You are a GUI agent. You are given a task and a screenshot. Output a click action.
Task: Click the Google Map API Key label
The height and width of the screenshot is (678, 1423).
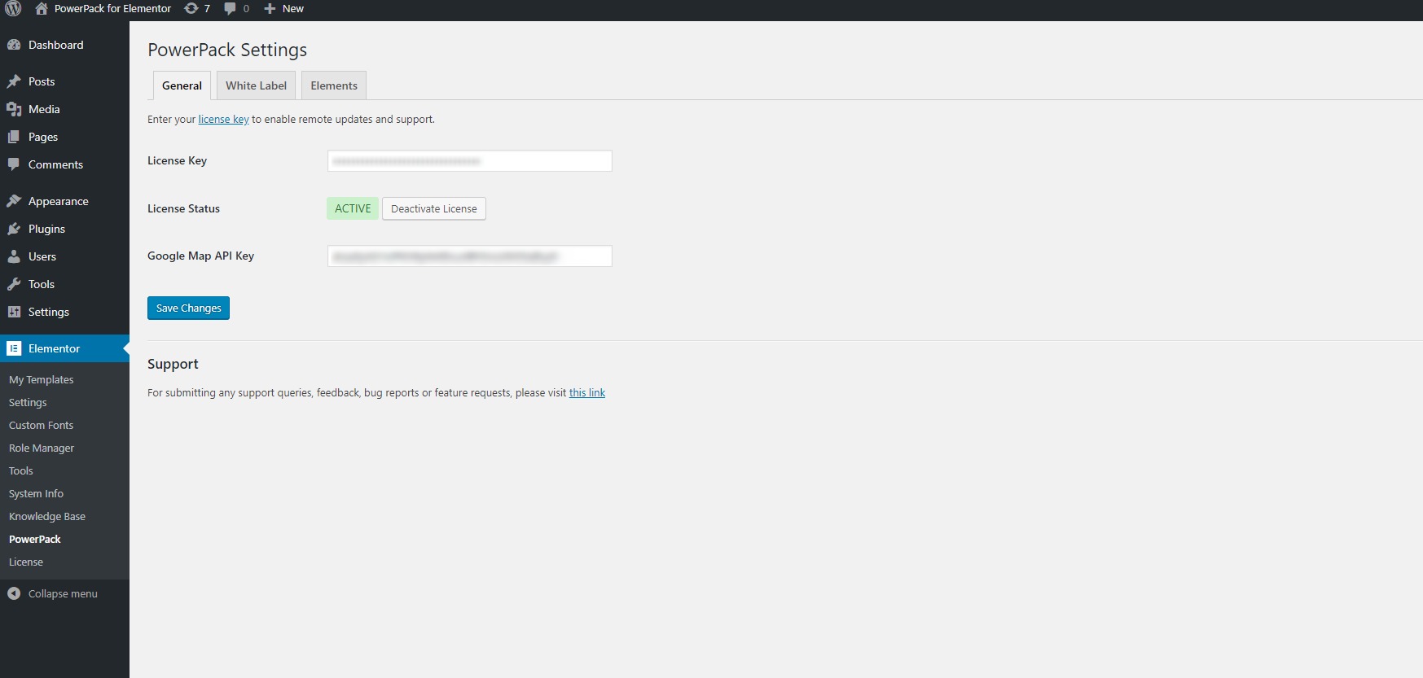pos(200,256)
